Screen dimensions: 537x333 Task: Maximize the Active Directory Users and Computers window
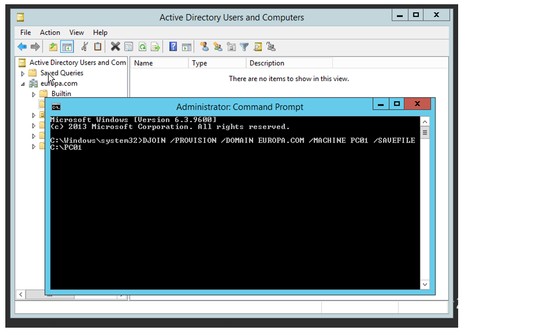[x=416, y=15]
